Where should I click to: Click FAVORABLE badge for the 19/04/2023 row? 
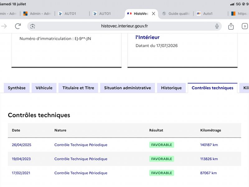tap(162, 159)
